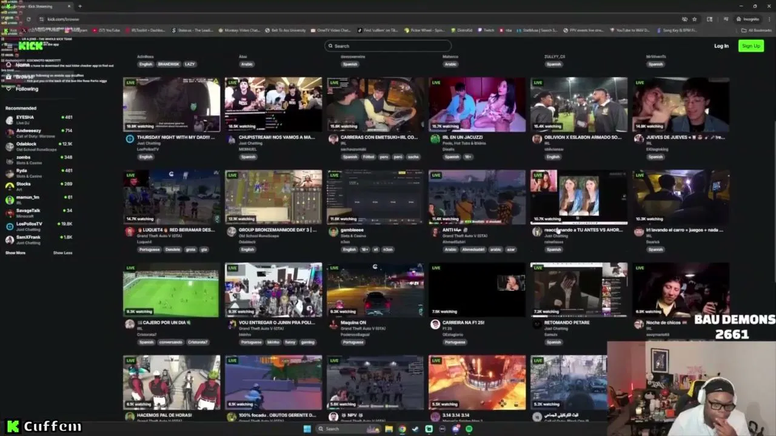Open Google Chrome from the Windows taskbar
The width and height of the screenshot is (776, 436).
402,429
